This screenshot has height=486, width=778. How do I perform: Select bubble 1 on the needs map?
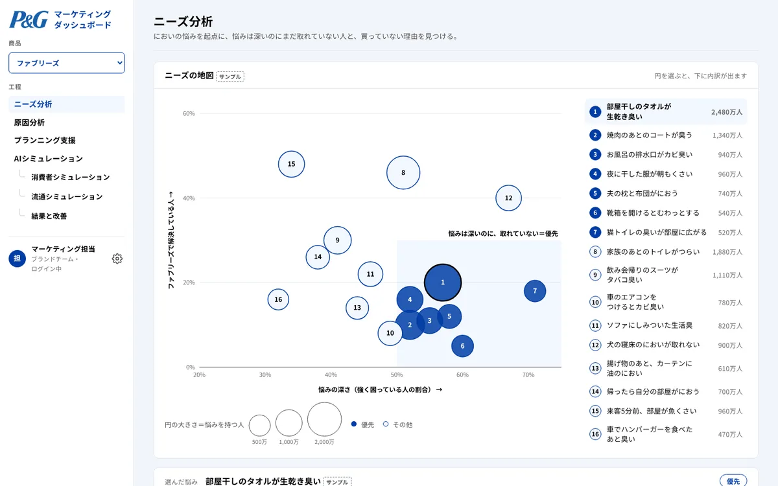click(x=443, y=283)
